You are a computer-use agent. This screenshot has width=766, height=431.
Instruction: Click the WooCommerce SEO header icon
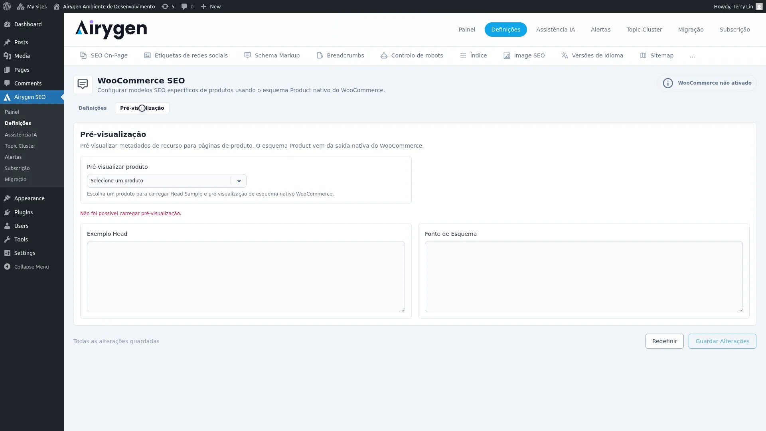(x=83, y=85)
